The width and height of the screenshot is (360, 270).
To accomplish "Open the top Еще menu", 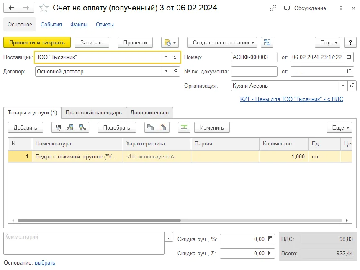I will point(327,42).
